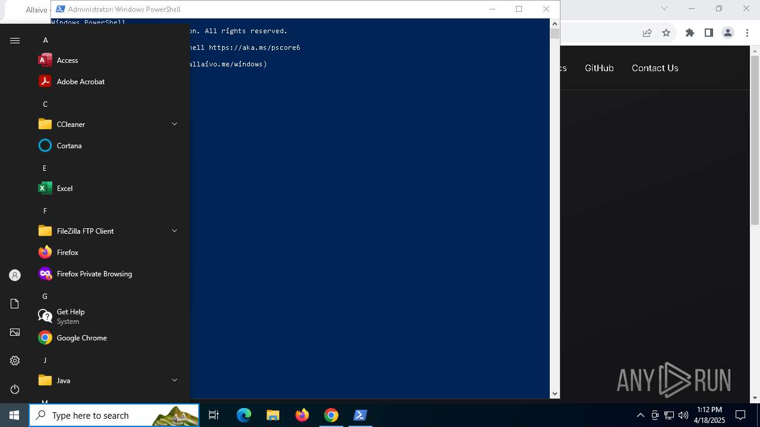Screen dimensions: 760x427
Task: Share this page icon in Chrome
Action: [647, 33]
